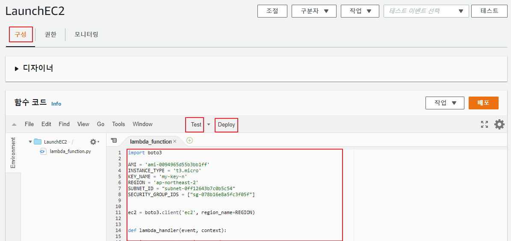Click the 조절 button
The height and width of the screenshot is (241, 511).
pyautogui.click(x=272, y=11)
